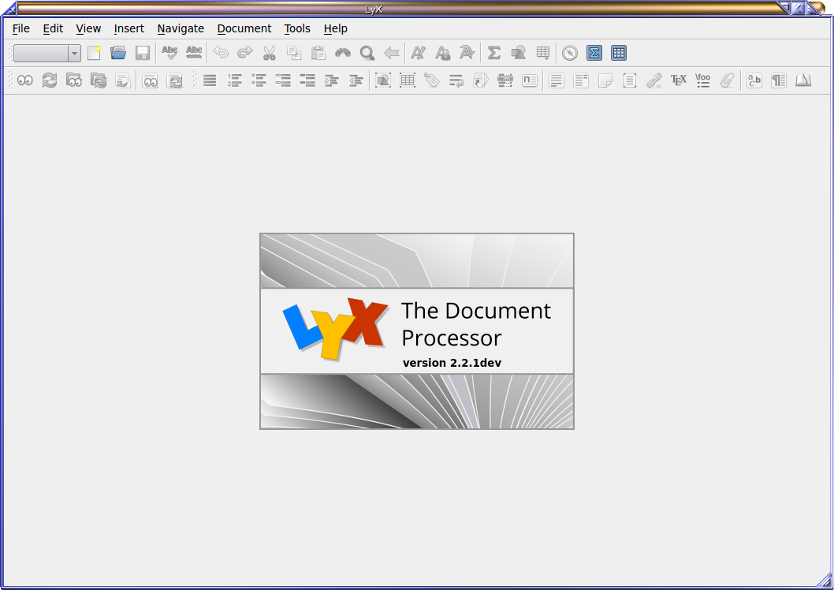Toggle noun text style
The image size is (834, 590).
point(443,53)
